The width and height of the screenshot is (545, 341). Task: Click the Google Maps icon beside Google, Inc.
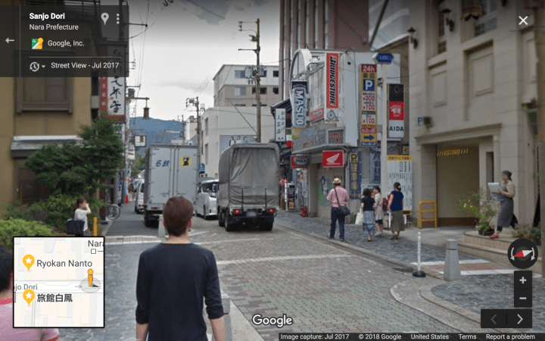click(x=36, y=43)
